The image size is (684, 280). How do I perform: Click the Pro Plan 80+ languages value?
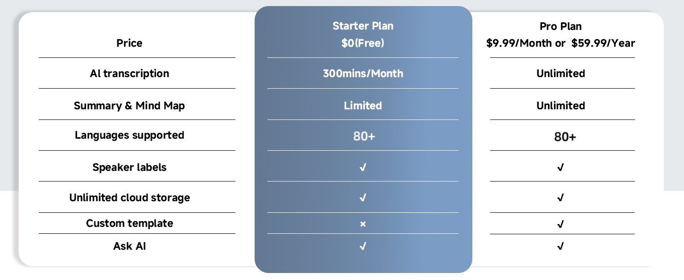coord(565,137)
